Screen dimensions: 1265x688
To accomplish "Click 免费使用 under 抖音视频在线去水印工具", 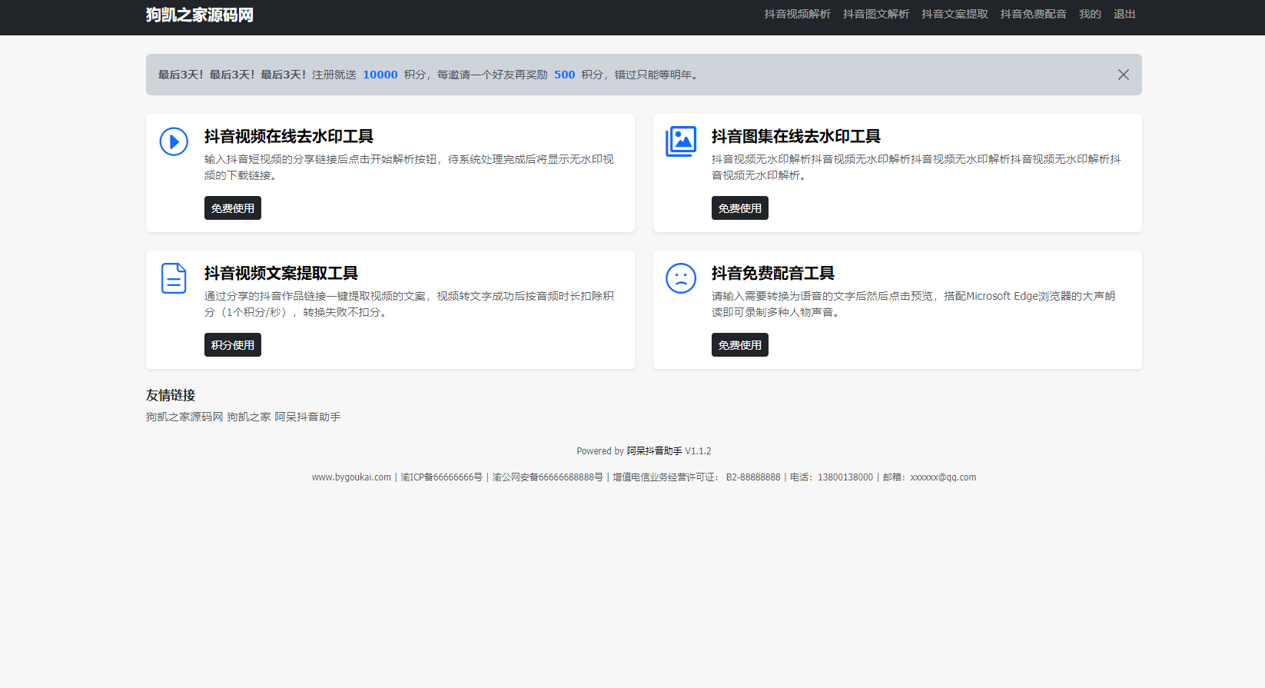I will click(233, 208).
